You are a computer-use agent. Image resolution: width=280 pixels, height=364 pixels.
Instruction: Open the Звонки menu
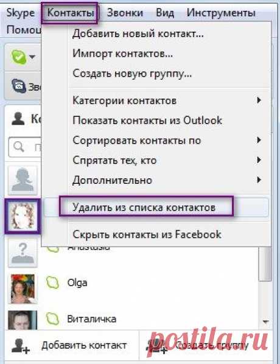(125, 13)
